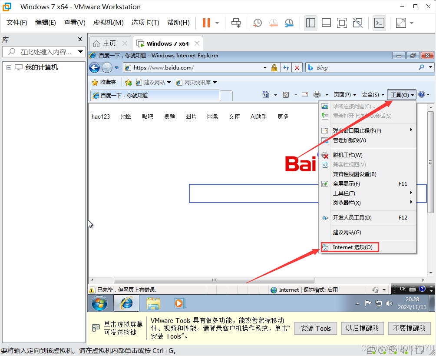Open the address bar URL history dropdown

tap(265, 68)
